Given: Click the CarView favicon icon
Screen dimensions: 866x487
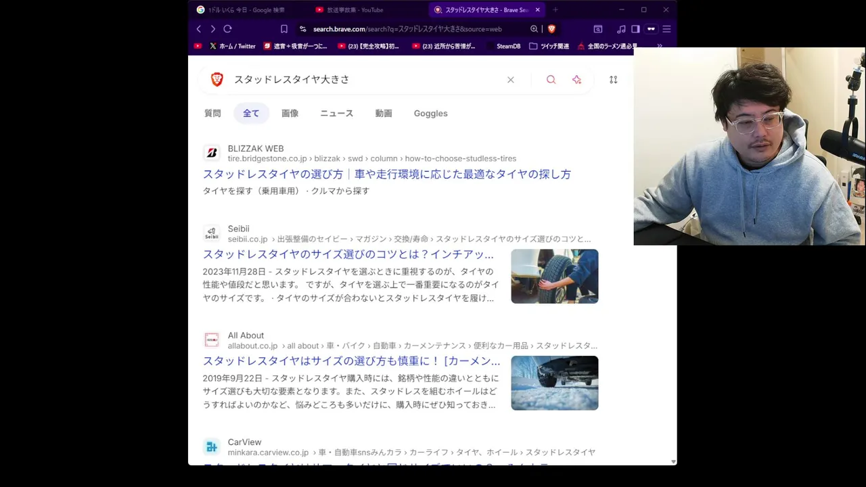Looking at the screenshot, I should (212, 446).
